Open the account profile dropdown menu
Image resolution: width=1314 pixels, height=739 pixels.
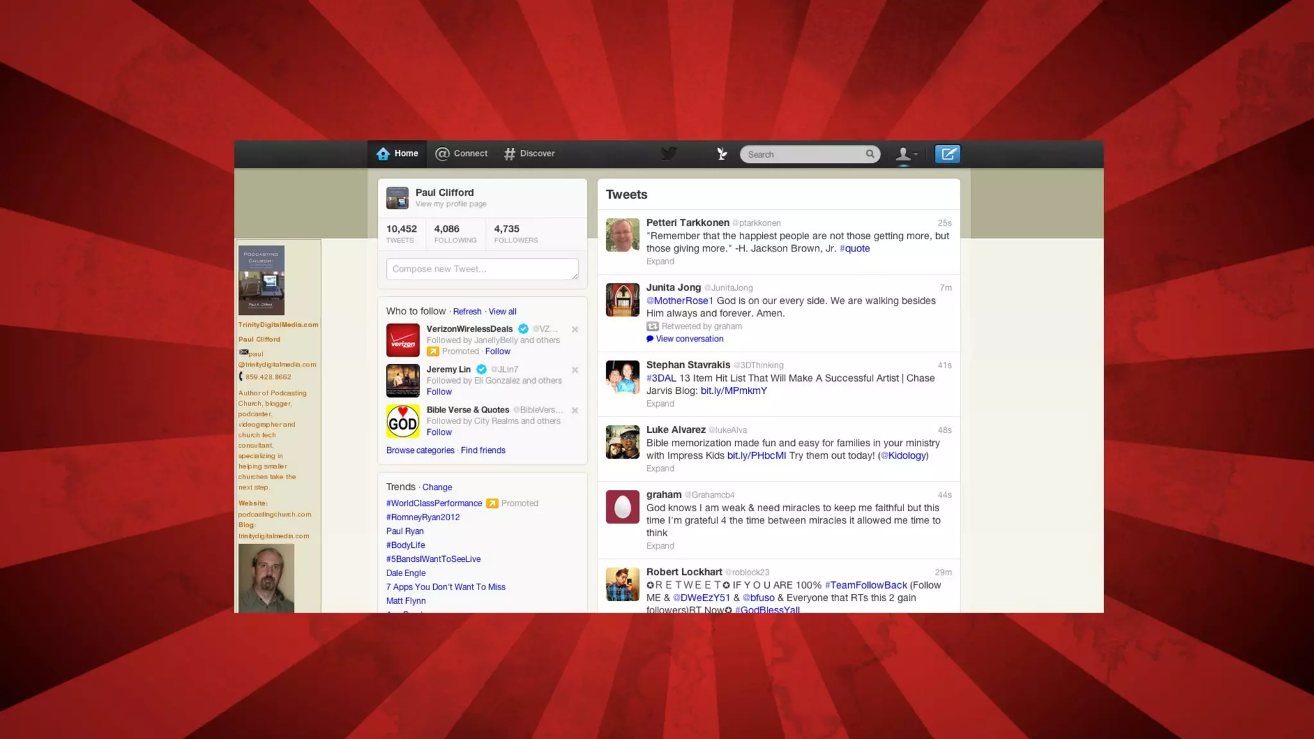907,154
